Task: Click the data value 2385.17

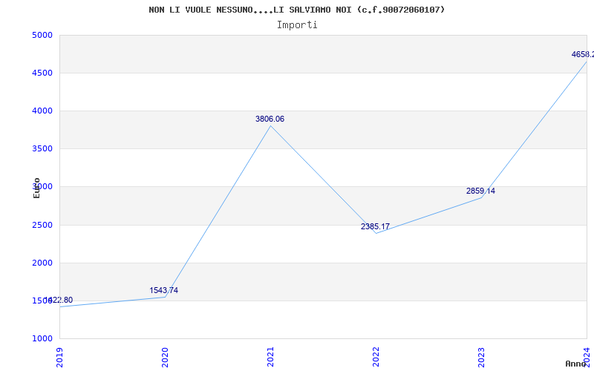Action: pos(375,226)
